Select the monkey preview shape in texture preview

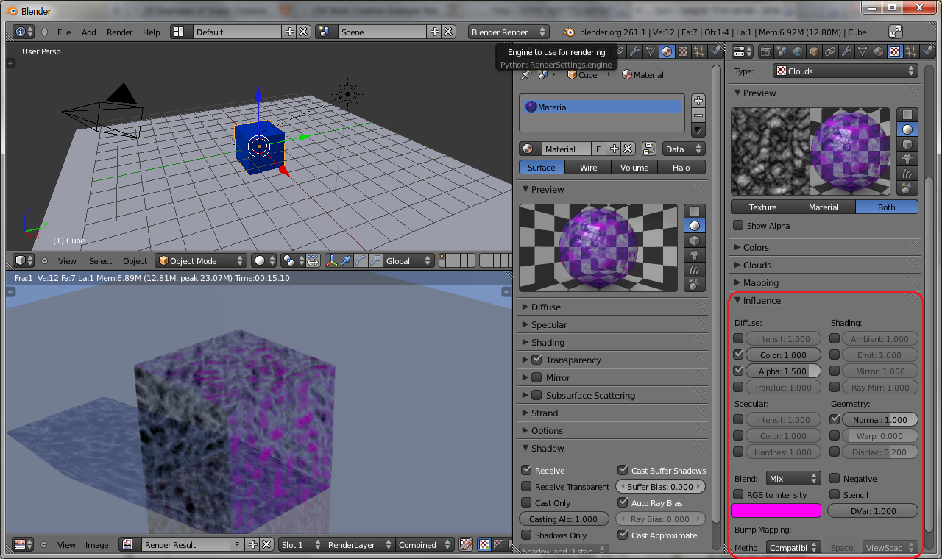click(x=907, y=159)
